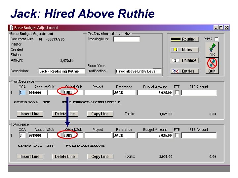Click the FTE Amount field in From/Decrease
The image size is (238, 178).
[199, 93]
